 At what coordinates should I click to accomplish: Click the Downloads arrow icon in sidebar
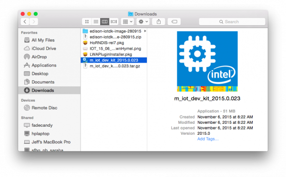point(27,90)
